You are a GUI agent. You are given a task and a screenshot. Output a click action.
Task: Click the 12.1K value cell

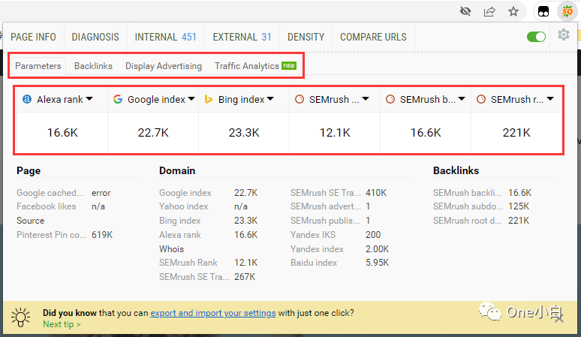tap(335, 133)
